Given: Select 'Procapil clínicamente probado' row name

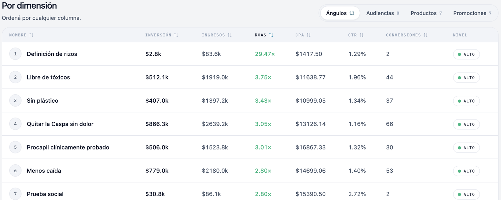Looking at the screenshot, I should pos(68,148).
